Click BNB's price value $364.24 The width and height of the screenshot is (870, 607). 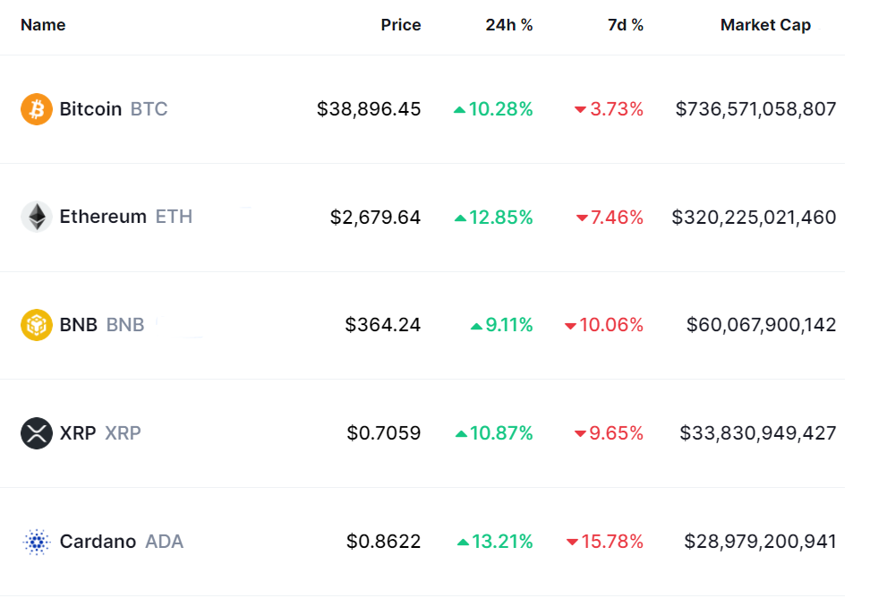(x=382, y=325)
